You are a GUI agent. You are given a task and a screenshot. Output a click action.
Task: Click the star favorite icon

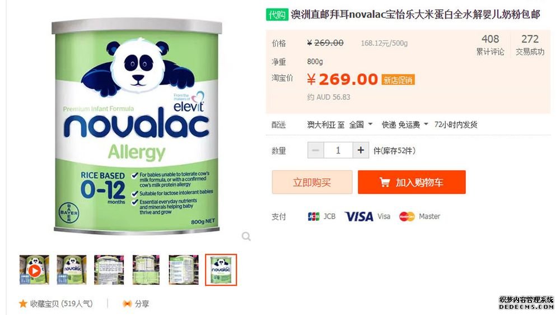(23, 304)
